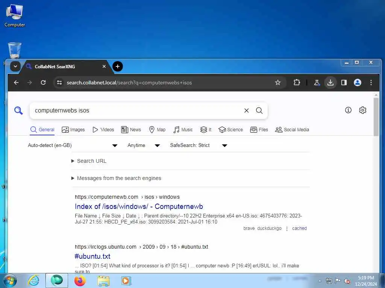
Task: Open the #ubuntu.txt result link
Action: click(x=92, y=256)
